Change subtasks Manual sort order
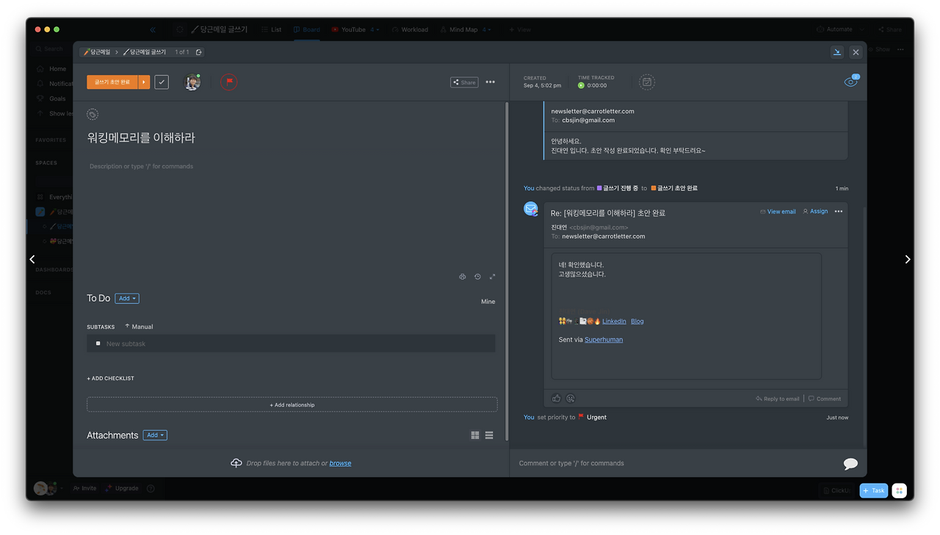 coord(139,327)
